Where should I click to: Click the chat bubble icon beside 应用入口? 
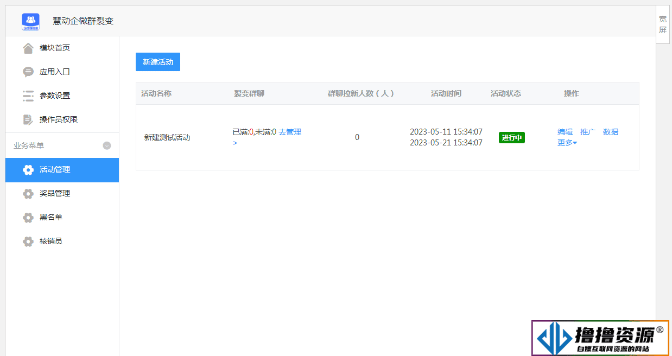28,72
